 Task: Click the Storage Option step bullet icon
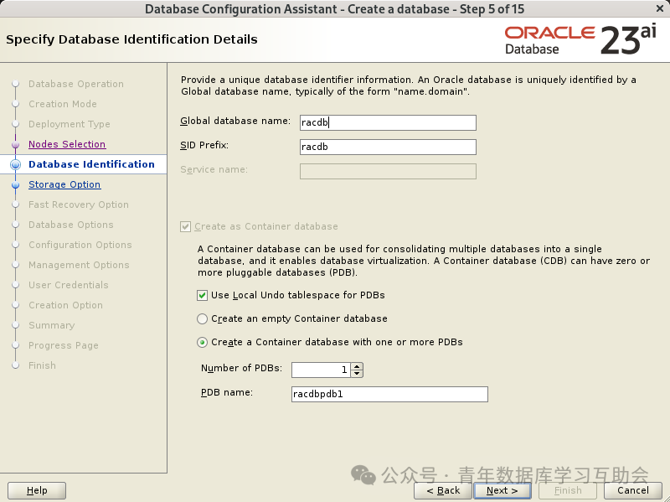(x=16, y=184)
